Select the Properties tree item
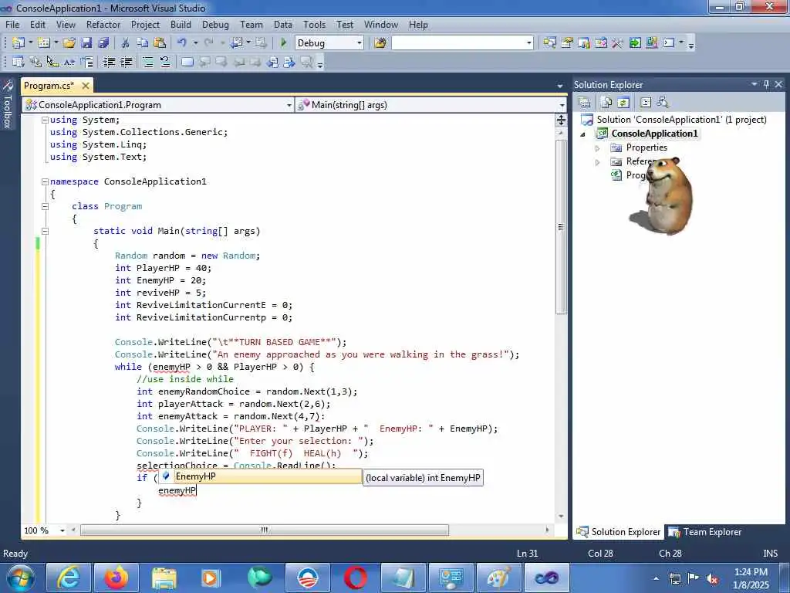 (639, 147)
